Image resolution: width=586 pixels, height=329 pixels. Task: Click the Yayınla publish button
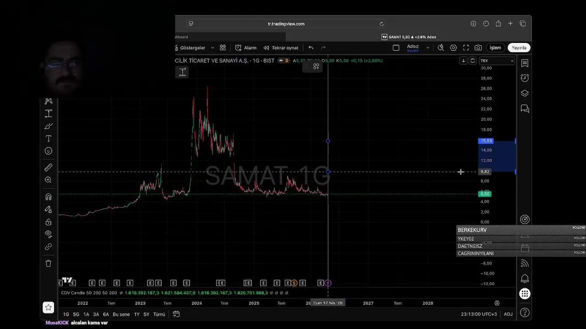(x=519, y=48)
